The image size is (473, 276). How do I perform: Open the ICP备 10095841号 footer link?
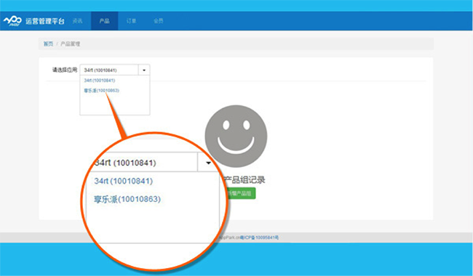[x=260, y=238]
